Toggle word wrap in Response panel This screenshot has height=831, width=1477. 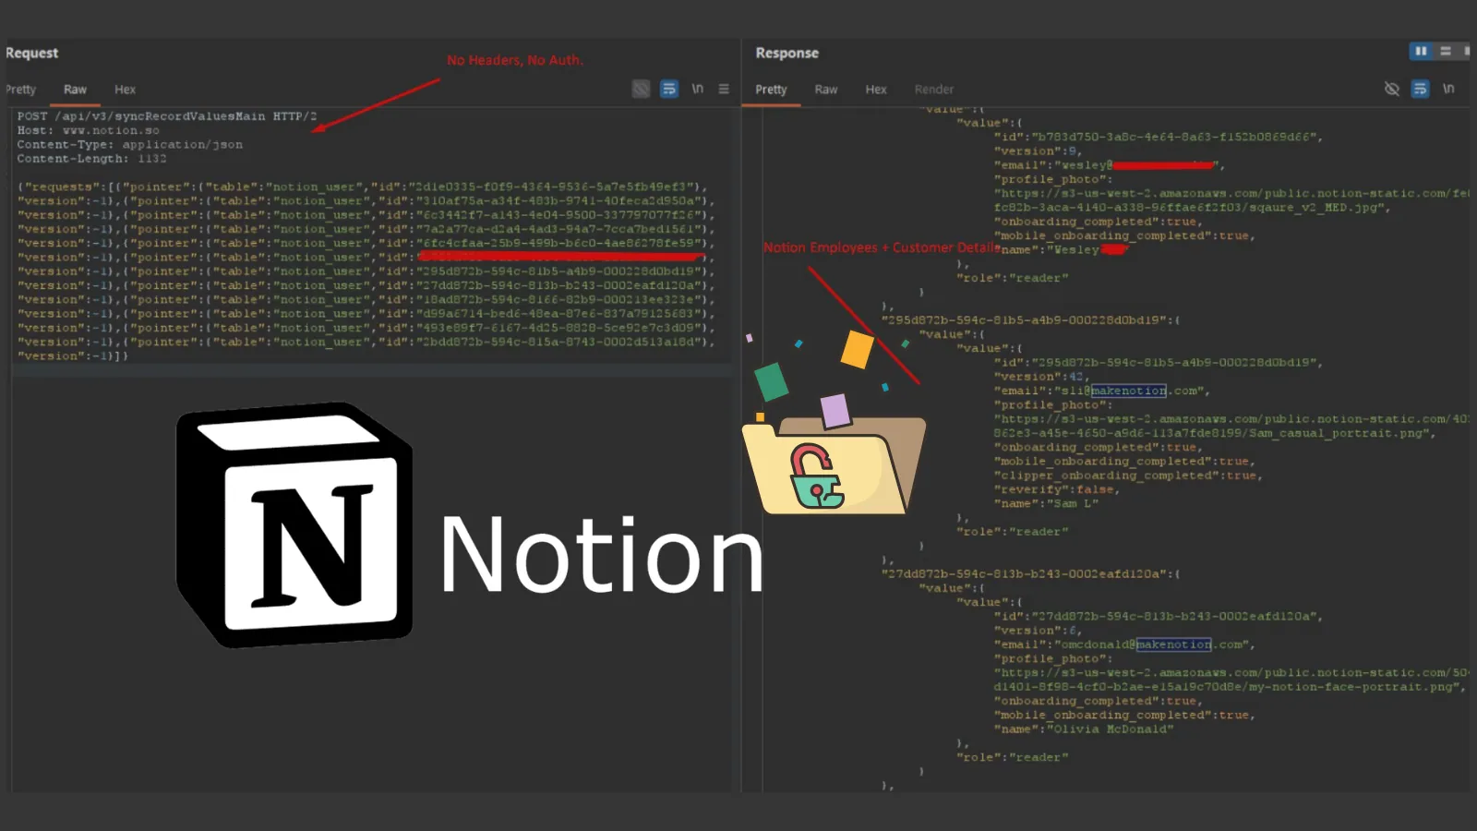(x=1421, y=89)
